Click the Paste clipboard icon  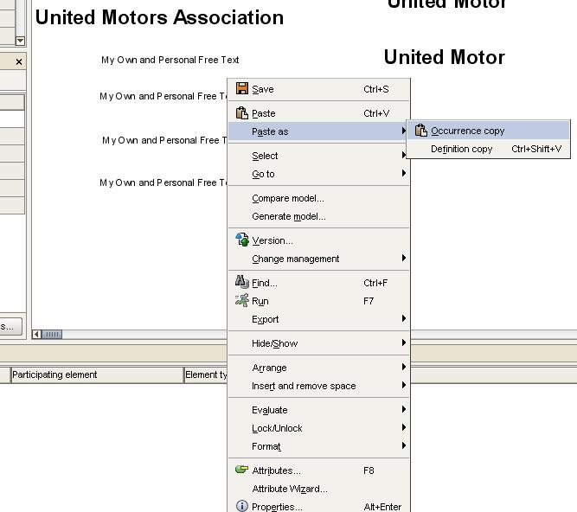(x=242, y=113)
